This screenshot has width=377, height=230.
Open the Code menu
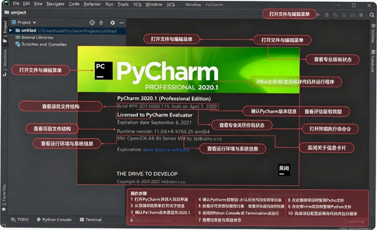(74, 4)
